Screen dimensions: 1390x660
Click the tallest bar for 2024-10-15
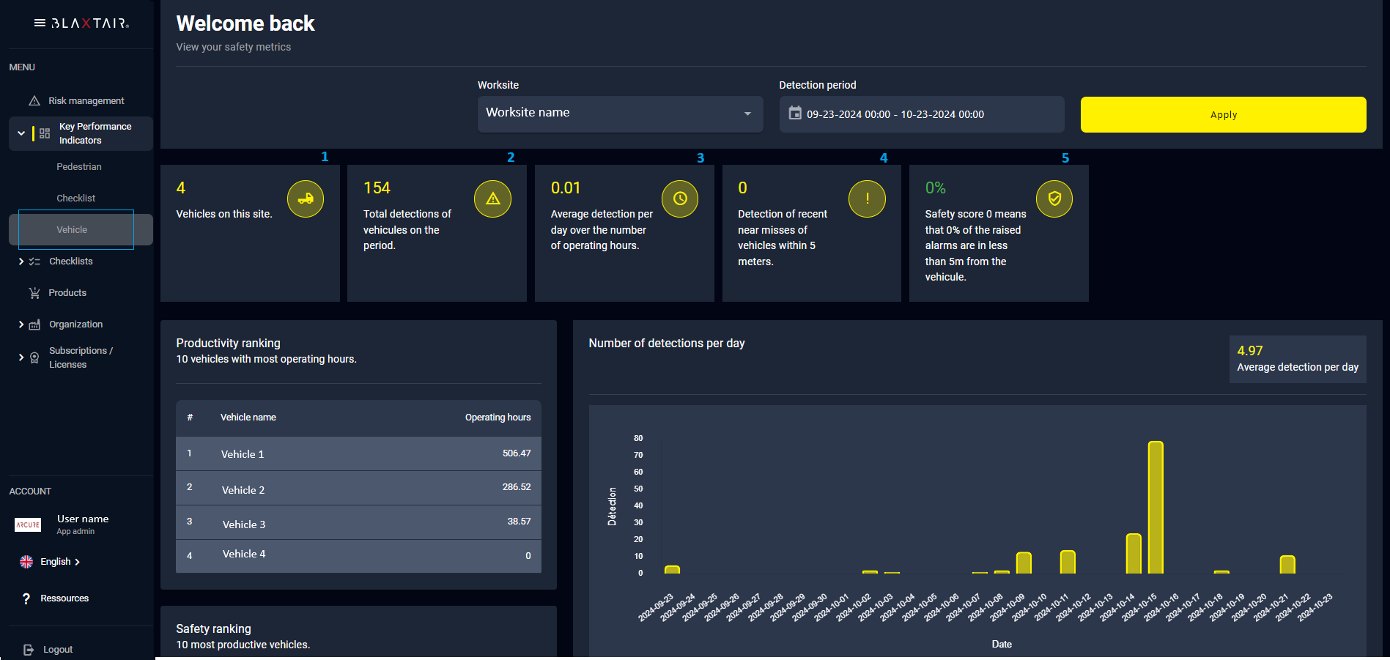(x=1155, y=507)
